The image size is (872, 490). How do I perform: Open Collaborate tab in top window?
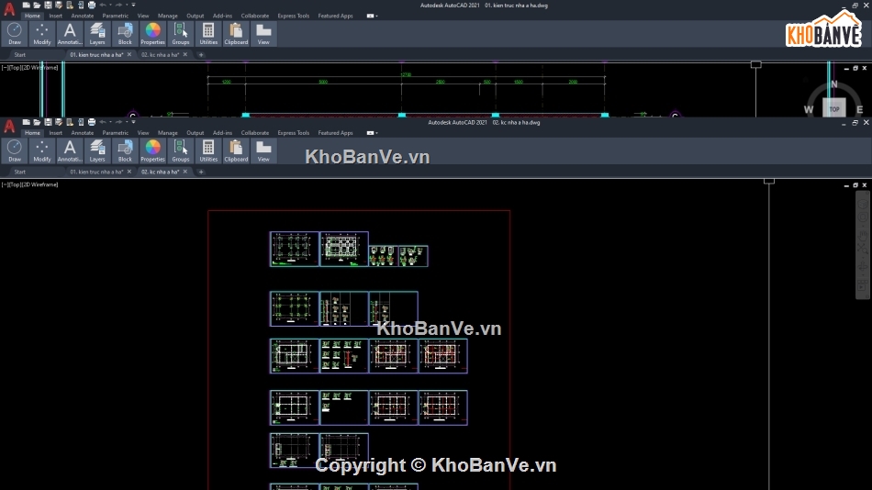coord(254,17)
